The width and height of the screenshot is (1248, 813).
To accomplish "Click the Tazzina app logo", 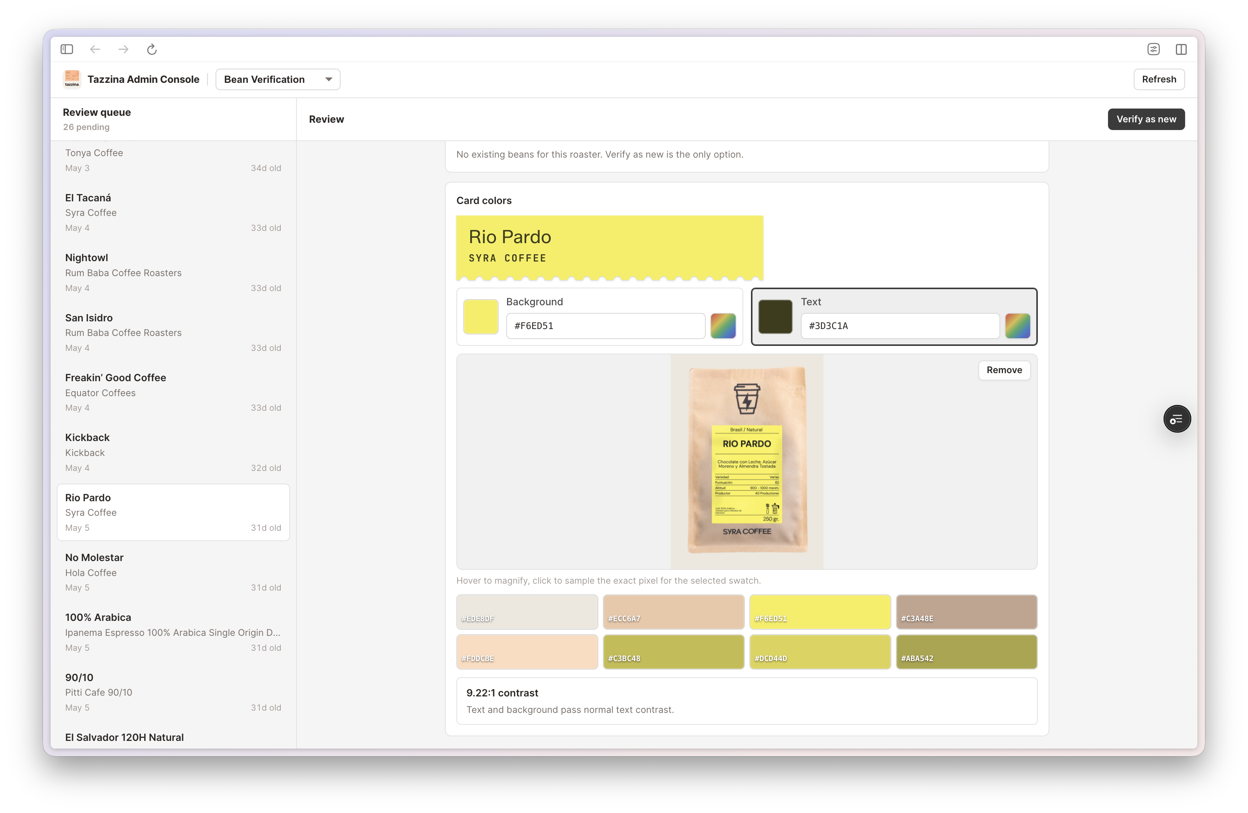I will [x=72, y=79].
